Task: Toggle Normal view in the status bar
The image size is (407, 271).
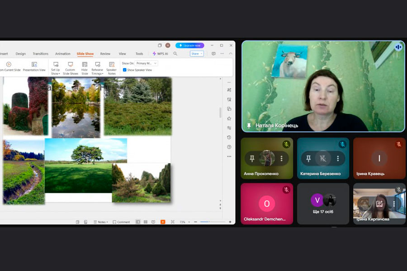Action: click(x=138, y=222)
